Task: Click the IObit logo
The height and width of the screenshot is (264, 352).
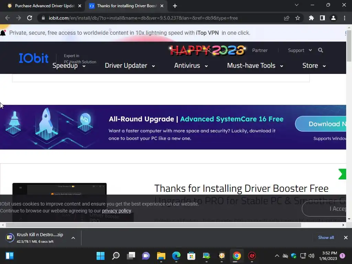Action: tap(34, 58)
